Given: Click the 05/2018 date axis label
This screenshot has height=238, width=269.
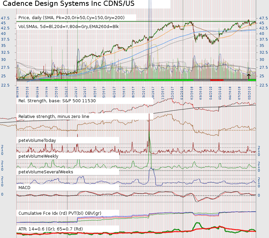Looking at the screenshot, I should (x=220, y=93).
